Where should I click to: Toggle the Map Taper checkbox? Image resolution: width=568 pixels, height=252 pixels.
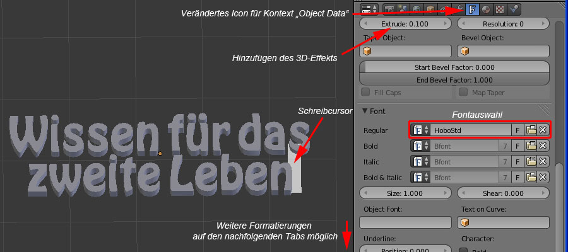pyautogui.click(x=464, y=93)
